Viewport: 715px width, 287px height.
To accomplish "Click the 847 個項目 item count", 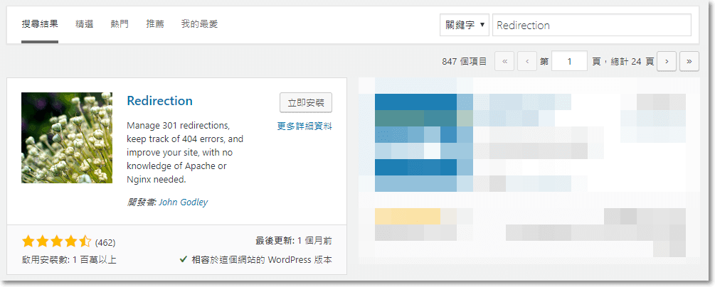I will tap(464, 62).
